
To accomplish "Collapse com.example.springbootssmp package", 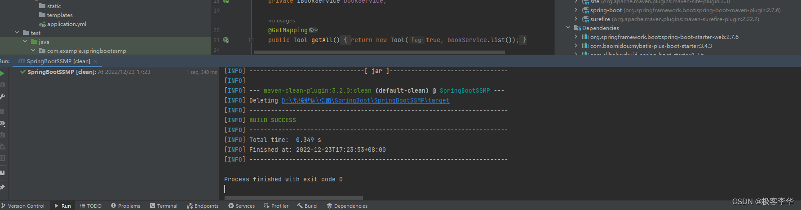I will click(x=33, y=51).
